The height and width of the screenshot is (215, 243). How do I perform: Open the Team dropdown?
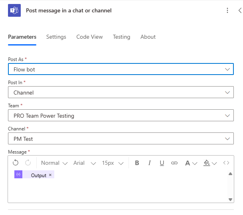tap(121, 115)
